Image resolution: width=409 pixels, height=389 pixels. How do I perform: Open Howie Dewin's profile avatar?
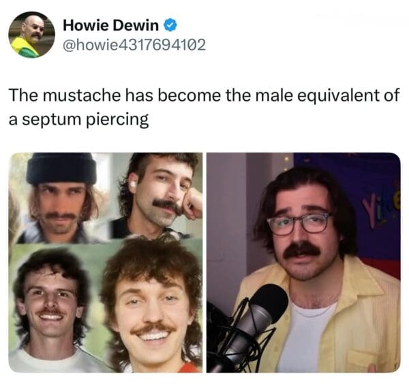tap(31, 35)
